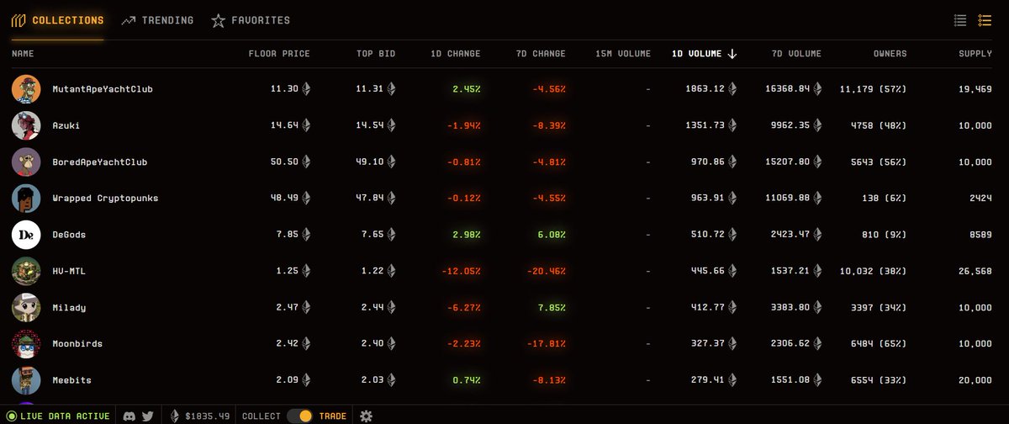
Task: Select the Wrapped Cryptopunks name
Action: click(x=105, y=198)
